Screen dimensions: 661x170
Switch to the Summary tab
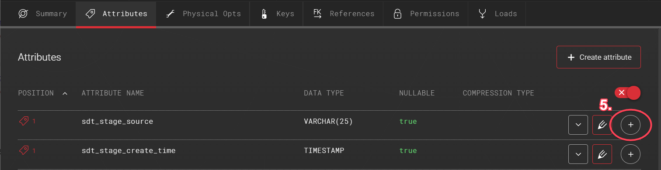coord(43,14)
